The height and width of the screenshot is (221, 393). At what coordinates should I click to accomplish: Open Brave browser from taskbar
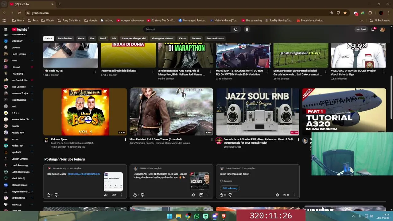224,216
